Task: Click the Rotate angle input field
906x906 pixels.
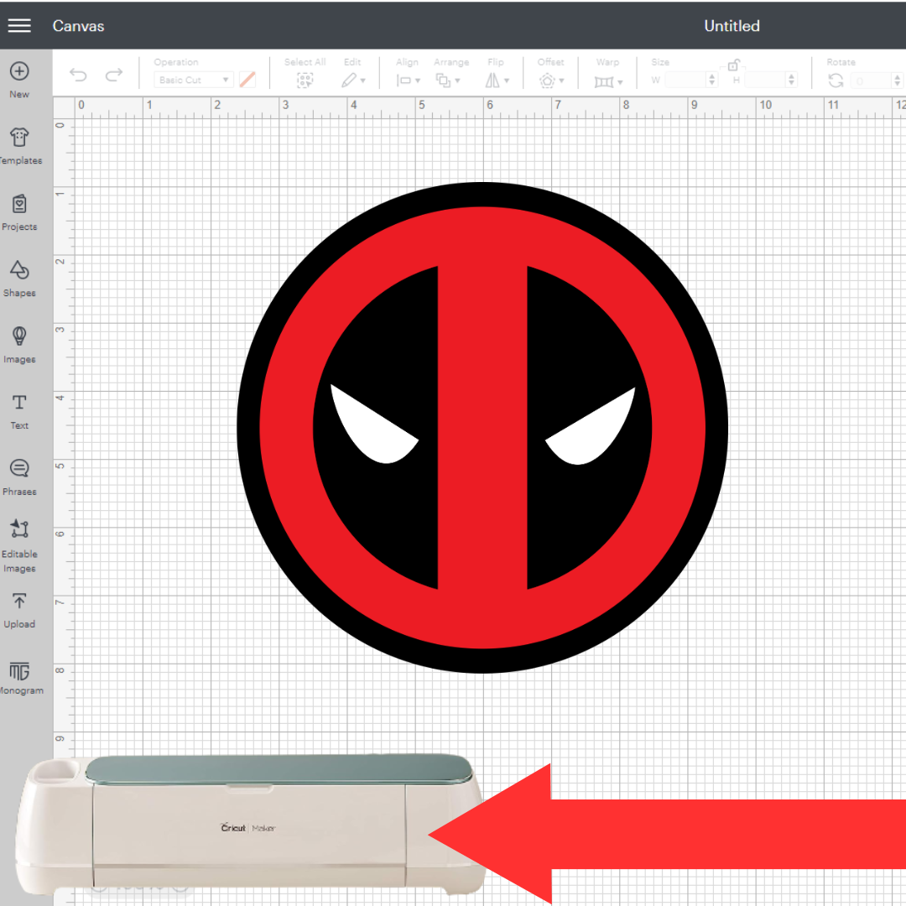Action: click(x=872, y=81)
